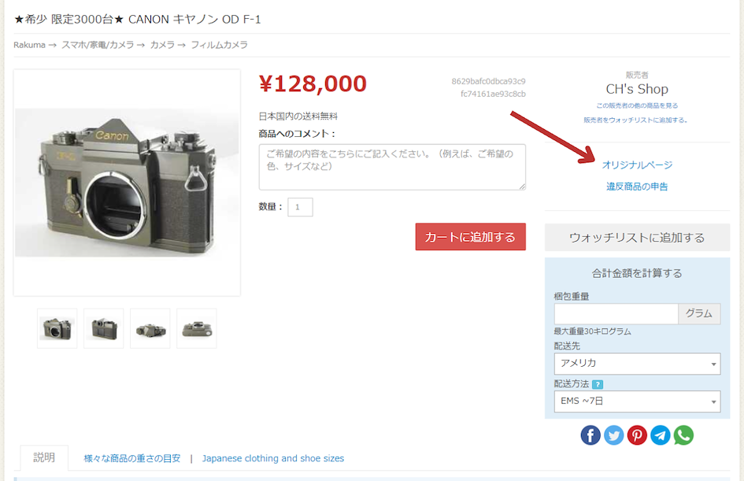744x481 pixels.
Task: Share the listing on Facebook
Action: (x=590, y=435)
